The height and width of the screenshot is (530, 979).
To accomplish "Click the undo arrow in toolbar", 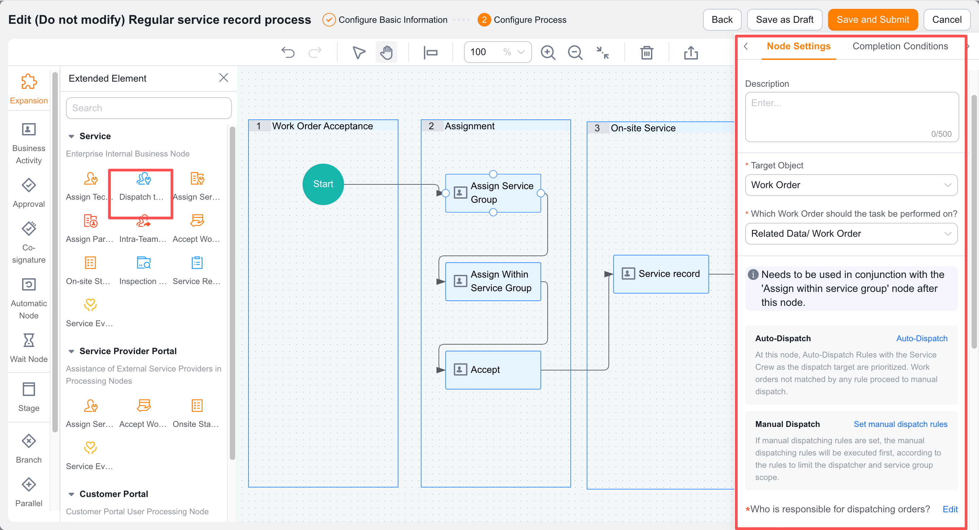I will pyautogui.click(x=288, y=52).
